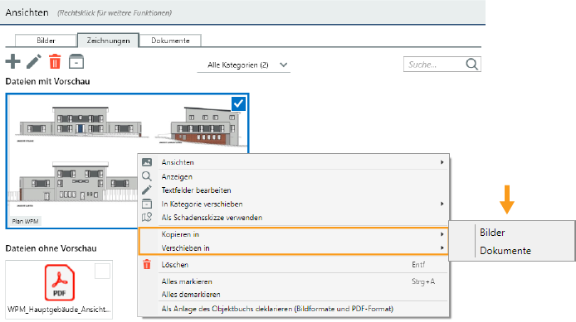Tick the checkbox on the PDF file tile

pyautogui.click(x=102, y=271)
